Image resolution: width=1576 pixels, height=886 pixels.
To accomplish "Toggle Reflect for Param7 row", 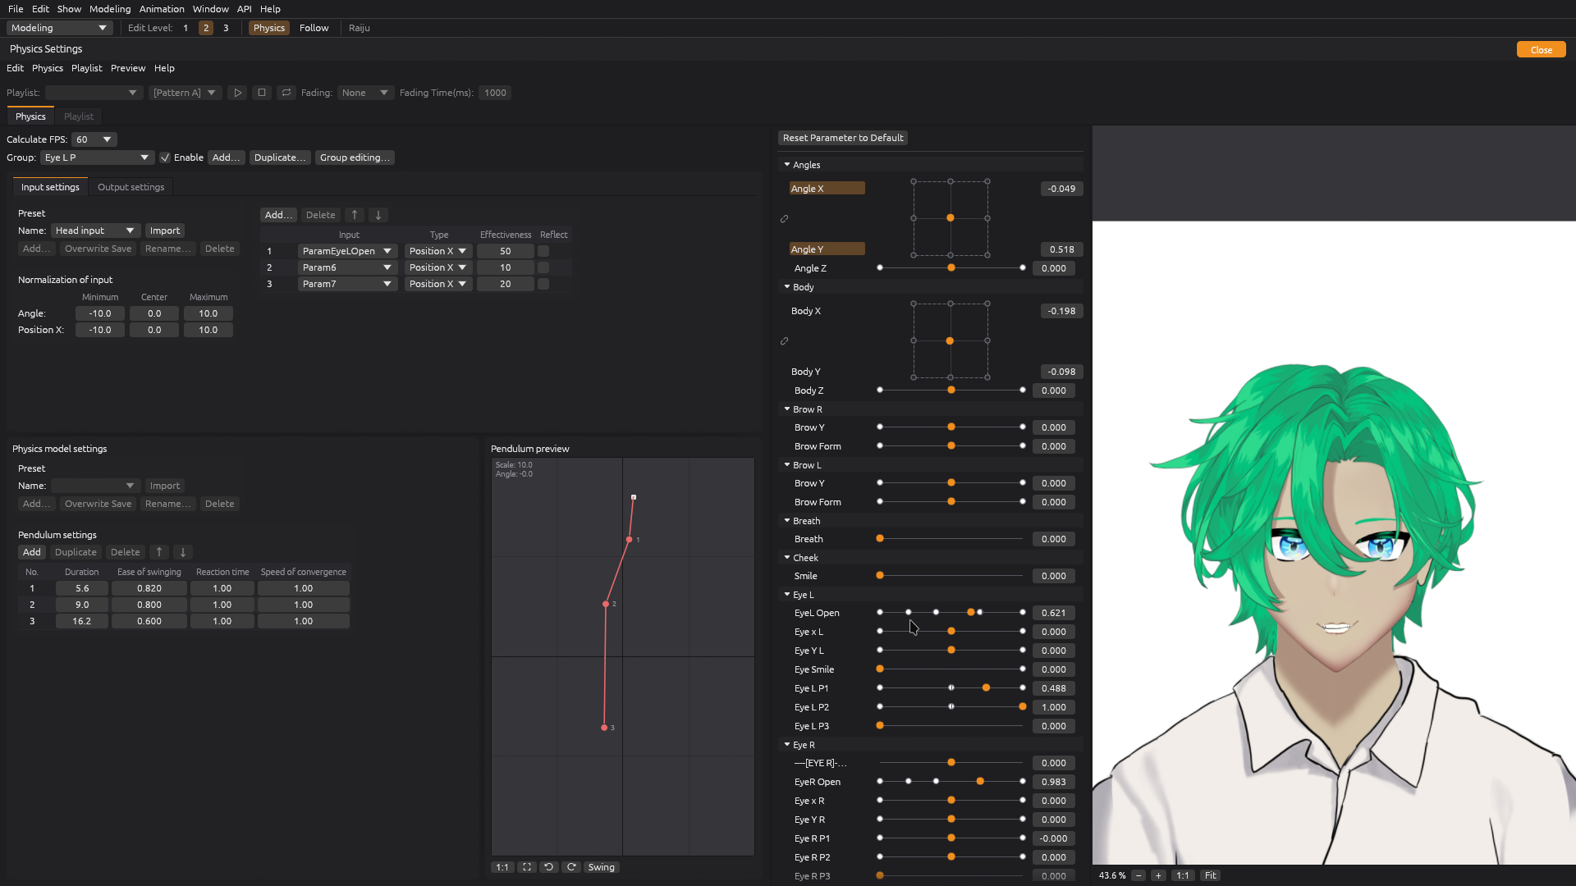I will [x=543, y=284].
